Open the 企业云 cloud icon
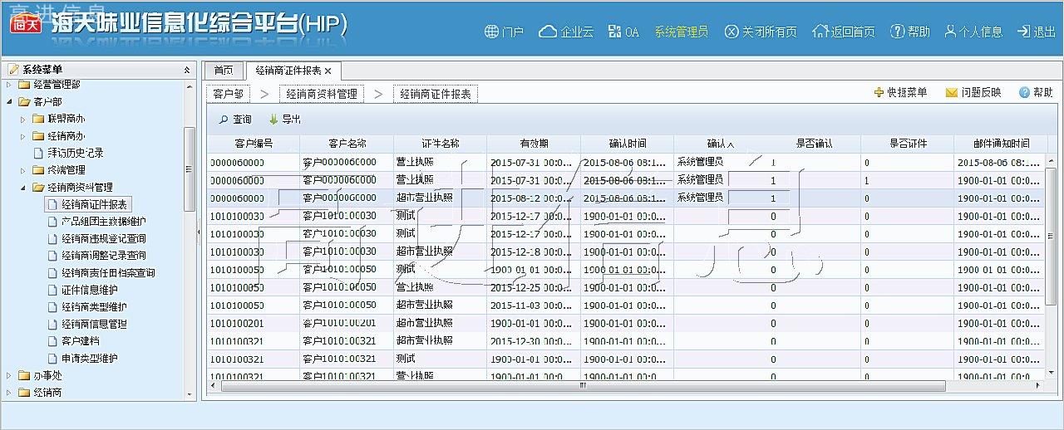Viewport: 1064px width, 430px height. pyautogui.click(x=547, y=32)
